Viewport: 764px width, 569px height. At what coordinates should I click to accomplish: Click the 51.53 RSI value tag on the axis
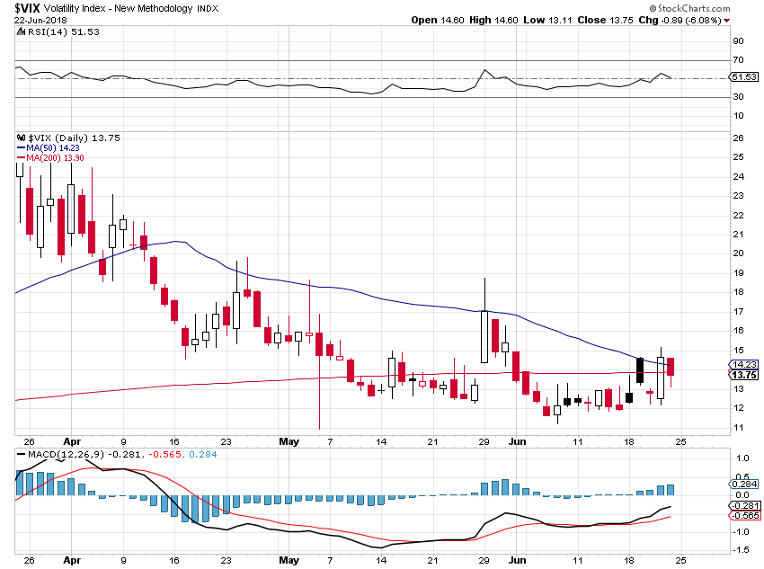(744, 77)
